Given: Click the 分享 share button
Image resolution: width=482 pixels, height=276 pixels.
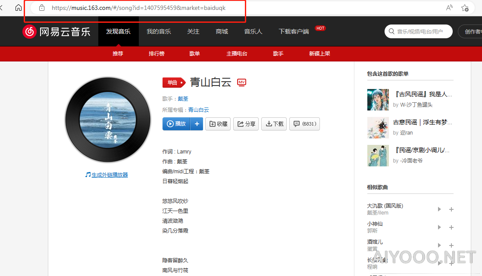Looking at the screenshot, I should point(246,124).
